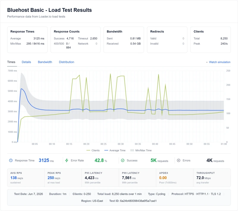Screen dimensions: 238x211
Task: Open the Distribution tab
Action: point(66,62)
